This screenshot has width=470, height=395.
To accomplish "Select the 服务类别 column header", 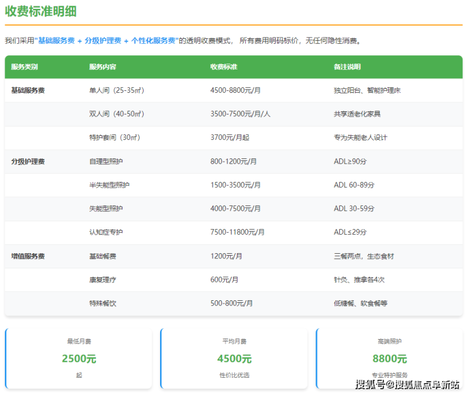I will pyautogui.click(x=24, y=67).
